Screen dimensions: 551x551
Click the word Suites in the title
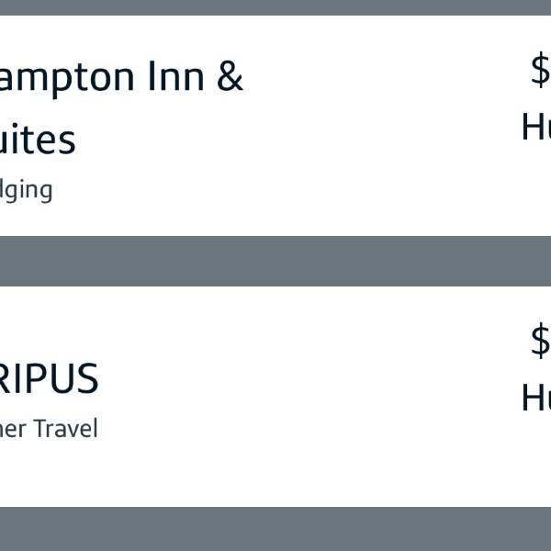click(x=37, y=140)
